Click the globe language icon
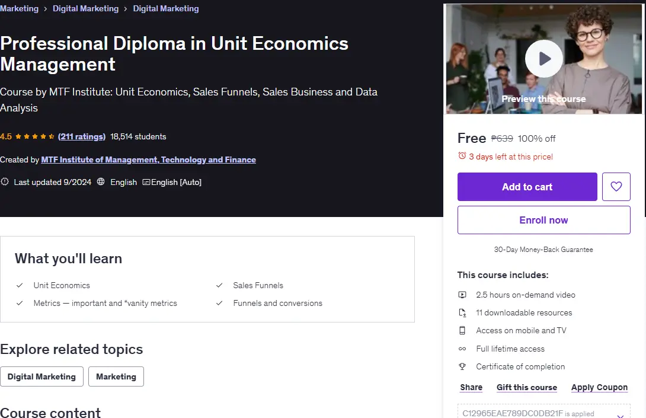Image resolution: width=646 pixels, height=418 pixels. tap(101, 182)
